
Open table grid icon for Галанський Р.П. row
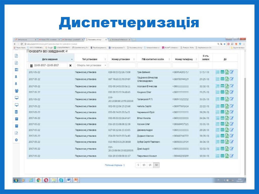[x=222, y=99]
